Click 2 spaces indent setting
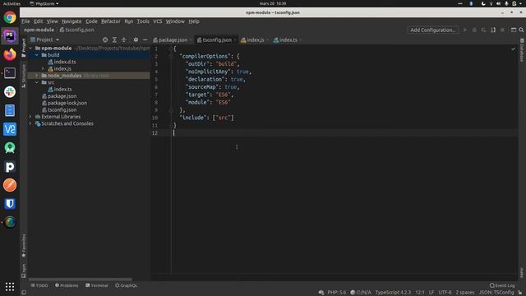Screen dimensions: 526x296 click(465, 293)
